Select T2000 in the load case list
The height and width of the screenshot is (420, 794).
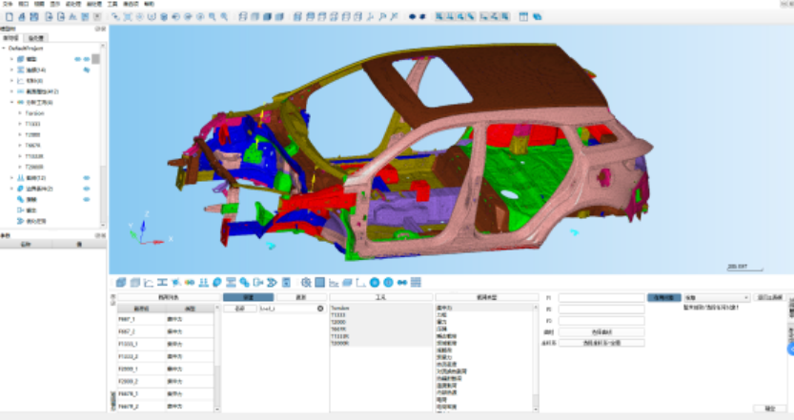tap(338, 320)
